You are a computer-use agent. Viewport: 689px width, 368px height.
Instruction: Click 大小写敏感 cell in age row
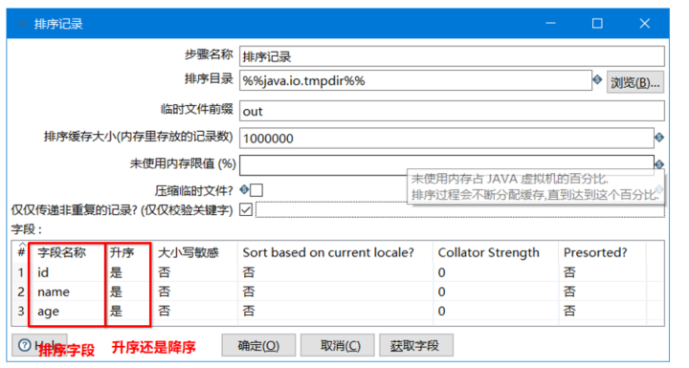tap(195, 311)
